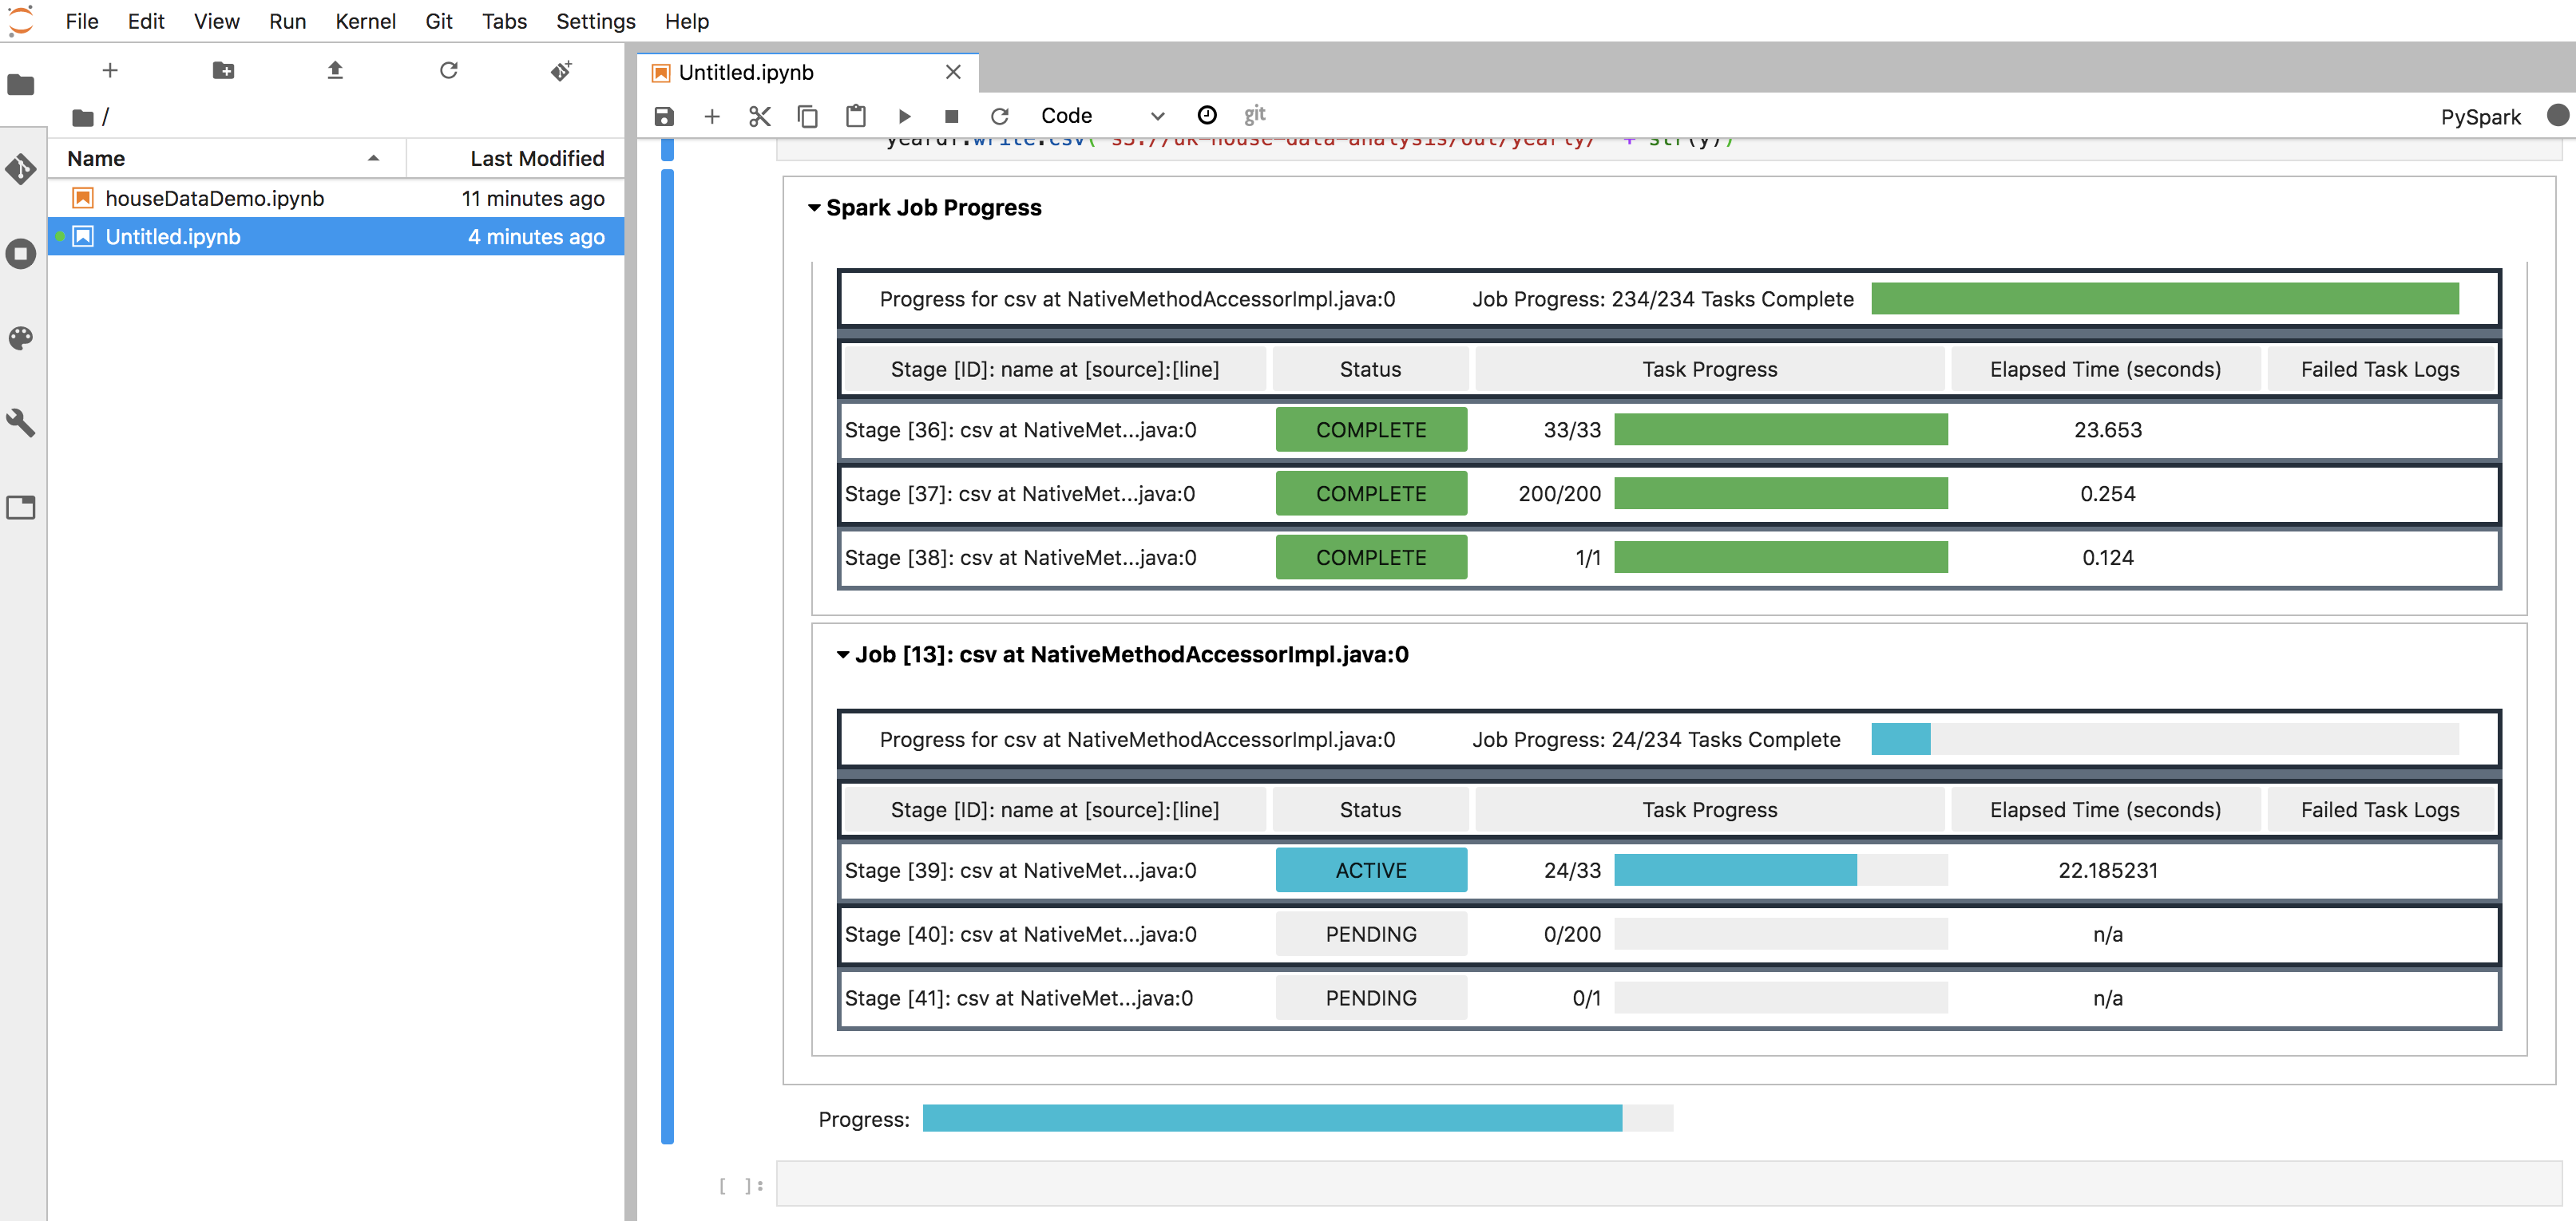Click the File menu
The height and width of the screenshot is (1221, 2576).
pos(79,20)
